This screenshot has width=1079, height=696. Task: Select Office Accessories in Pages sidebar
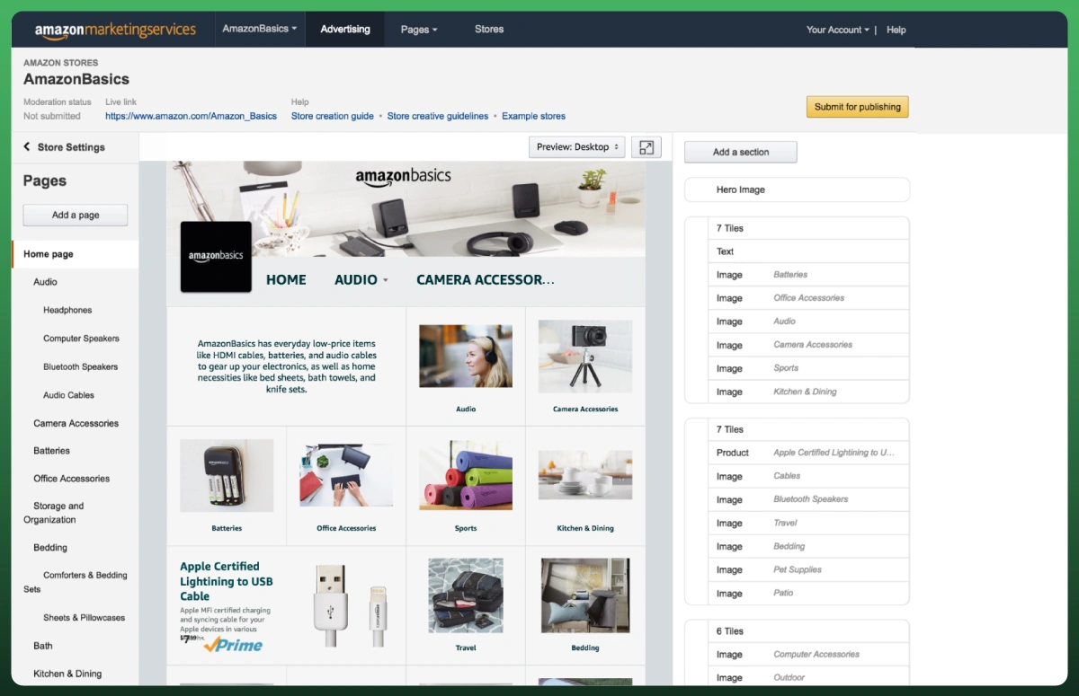pyautogui.click(x=72, y=479)
